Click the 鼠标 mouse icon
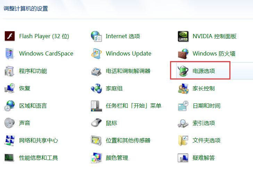Screen dimensions: 253x176 point(96,123)
